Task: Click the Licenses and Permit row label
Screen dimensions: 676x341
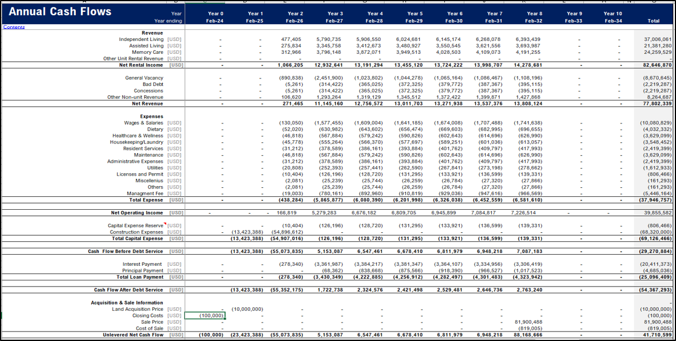Action: pos(140,174)
